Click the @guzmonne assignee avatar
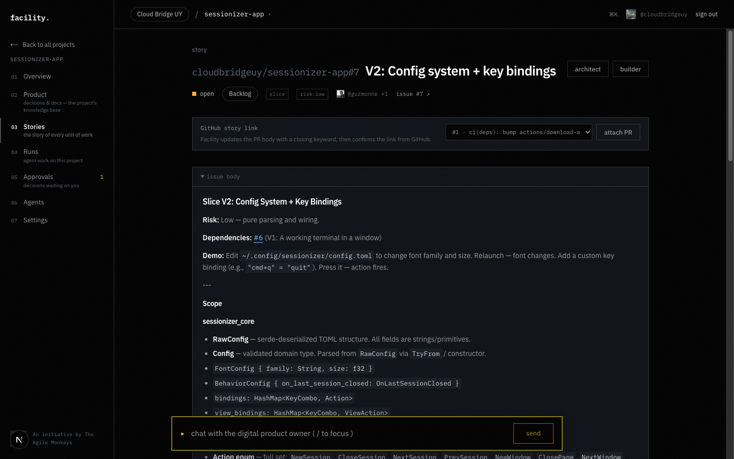Image resolution: width=734 pixels, height=459 pixels. pyautogui.click(x=340, y=94)
